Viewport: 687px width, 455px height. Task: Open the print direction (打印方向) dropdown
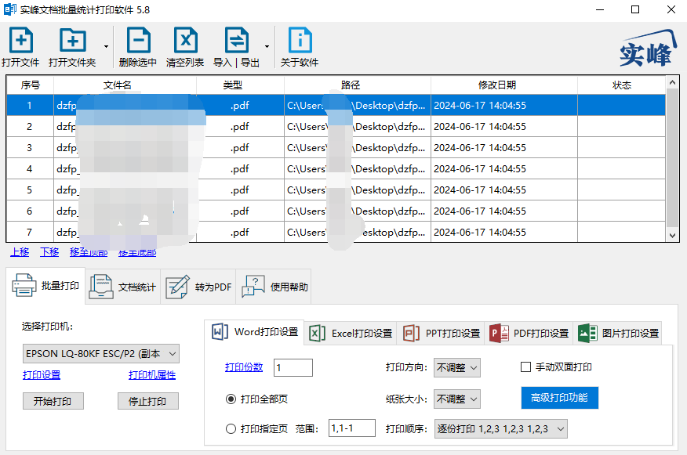point(457,367)
